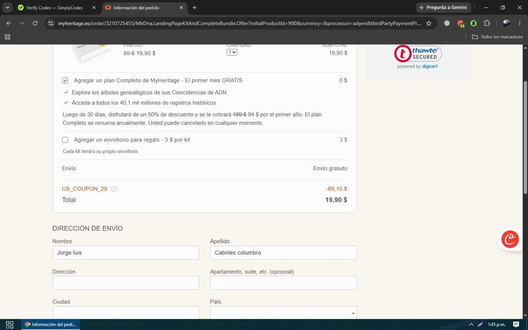Open a new browser tab
The width and height of the screenshot is (528, 330).
tap(194, 7)
